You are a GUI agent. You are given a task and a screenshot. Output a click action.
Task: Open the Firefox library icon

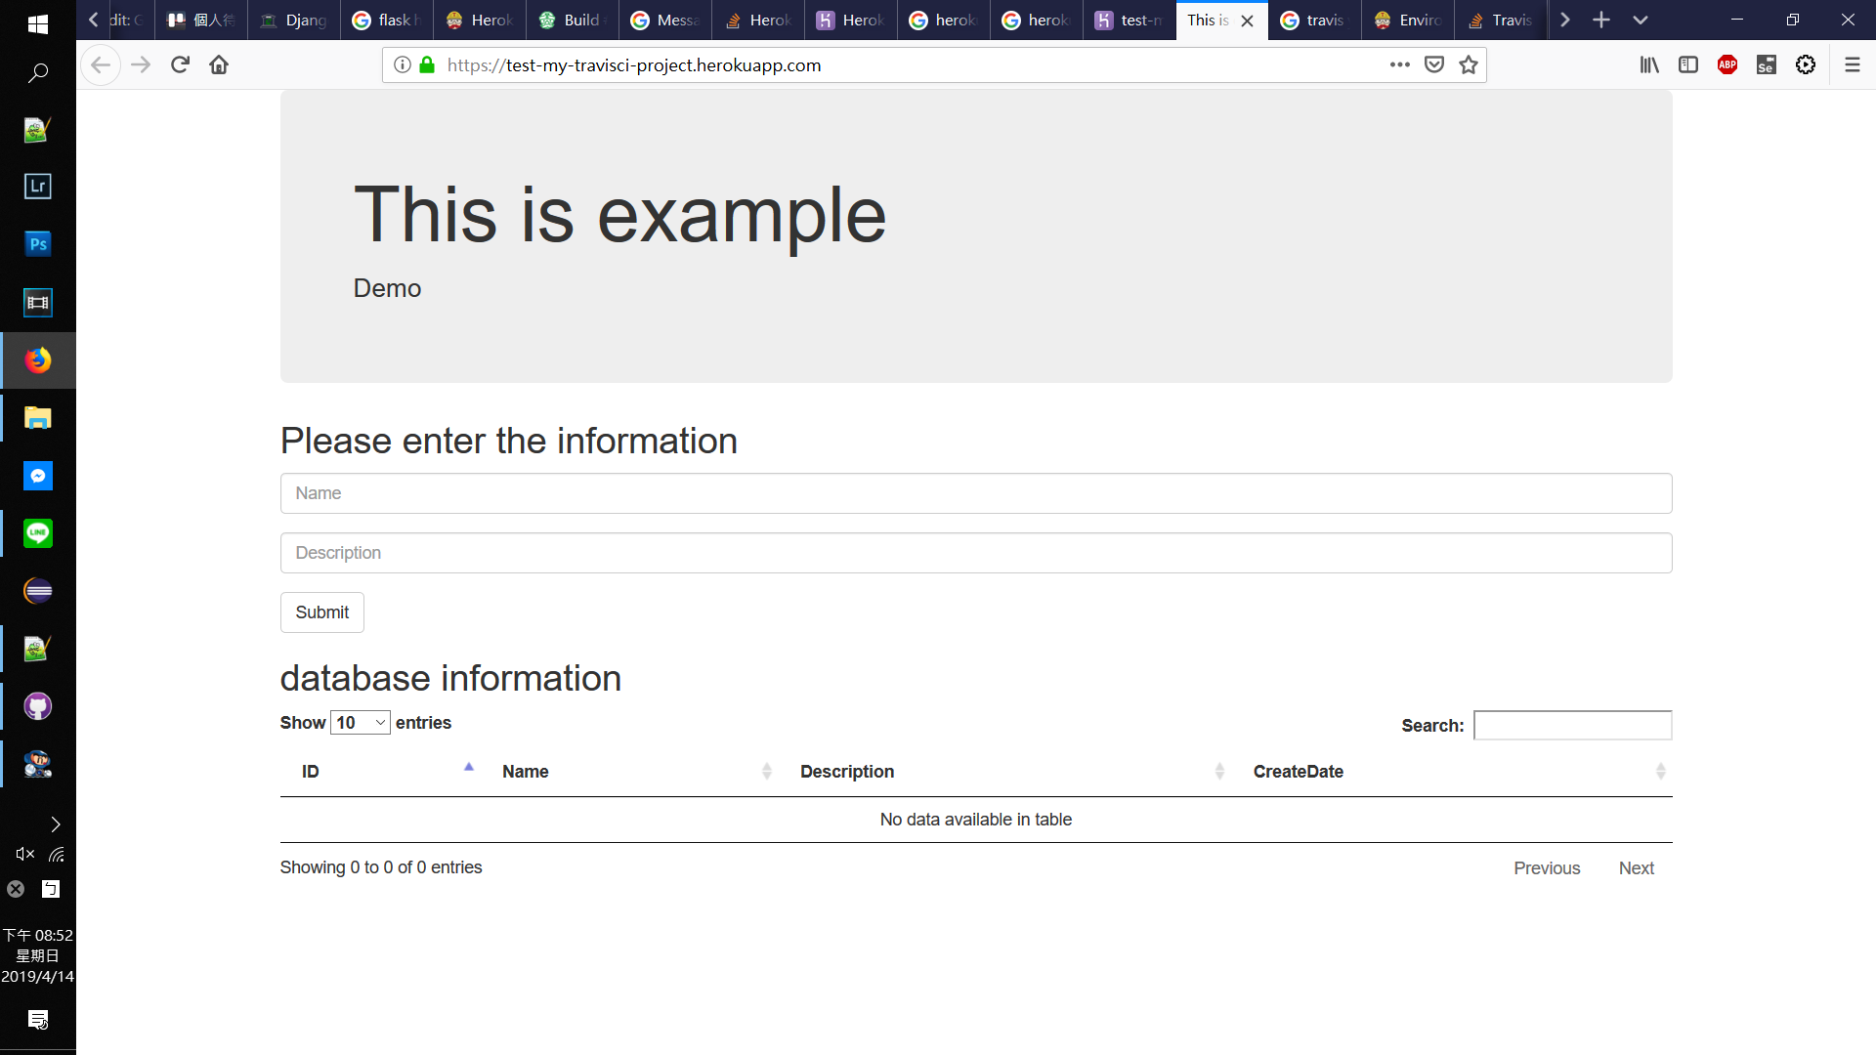(1649, 64)
